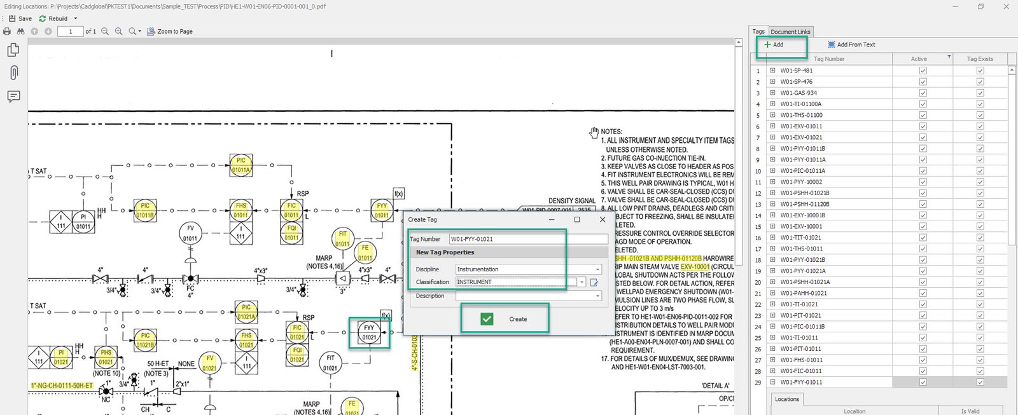Select the Locations tab
The image size is (1018, 415).
coord(786,399)
